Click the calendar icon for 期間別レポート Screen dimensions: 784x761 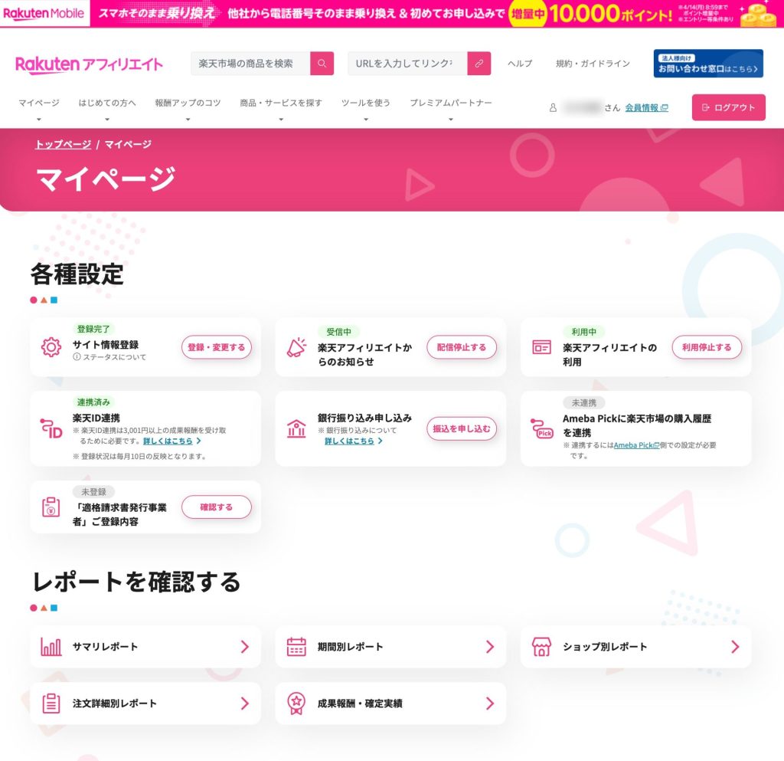tap(296, 647)
